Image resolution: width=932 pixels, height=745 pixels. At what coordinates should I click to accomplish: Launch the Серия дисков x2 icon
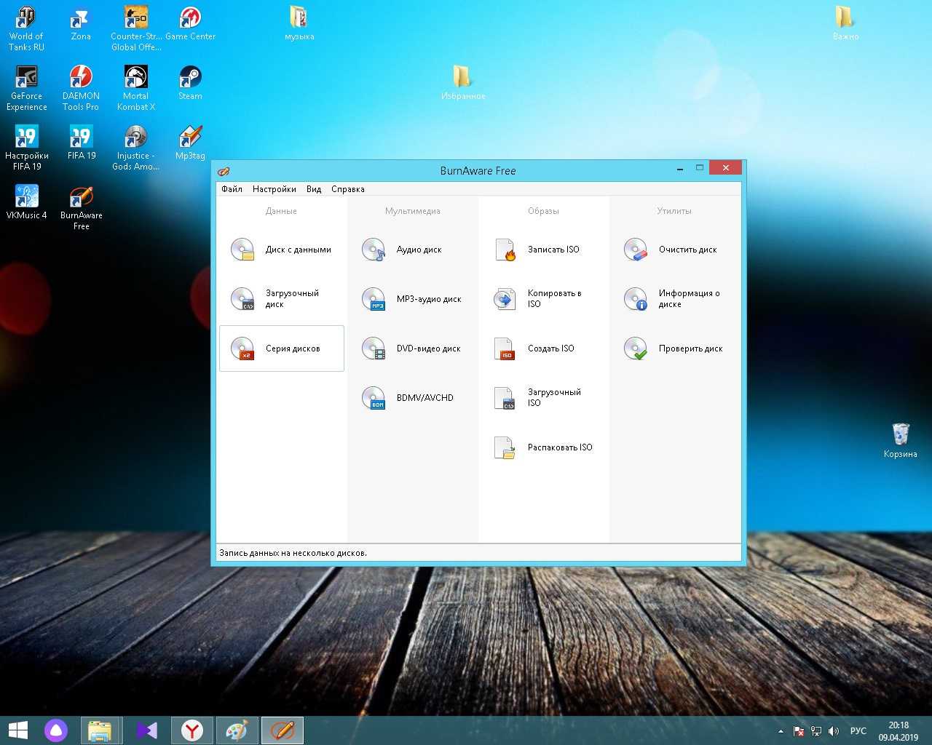pos(242,348)
